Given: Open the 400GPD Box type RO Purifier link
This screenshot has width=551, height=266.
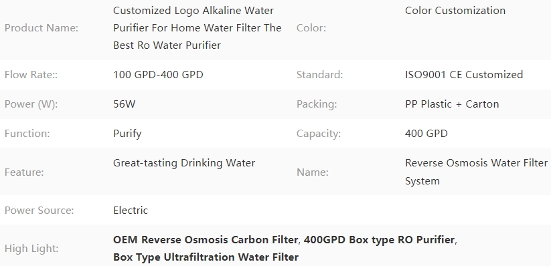Looking at the screenshot, I should [x=379, y=240].
